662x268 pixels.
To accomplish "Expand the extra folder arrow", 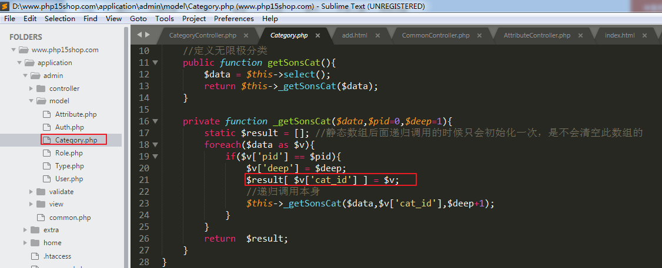I will [x=25, y=230].
